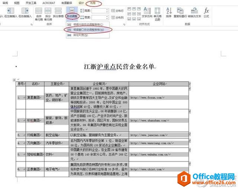Viewport: 238px width, 189px height.
Task: Align cell text bottom right
Action: (x=139, y=19)
